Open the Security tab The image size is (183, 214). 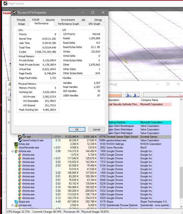click(x=50, y=20)
